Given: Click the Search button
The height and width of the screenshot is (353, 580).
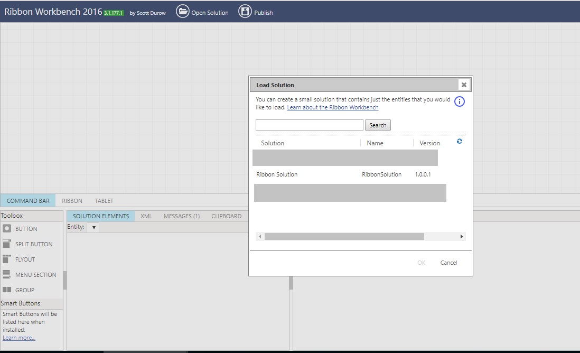Looking at the screenshot, I should (x=378, y=125).
